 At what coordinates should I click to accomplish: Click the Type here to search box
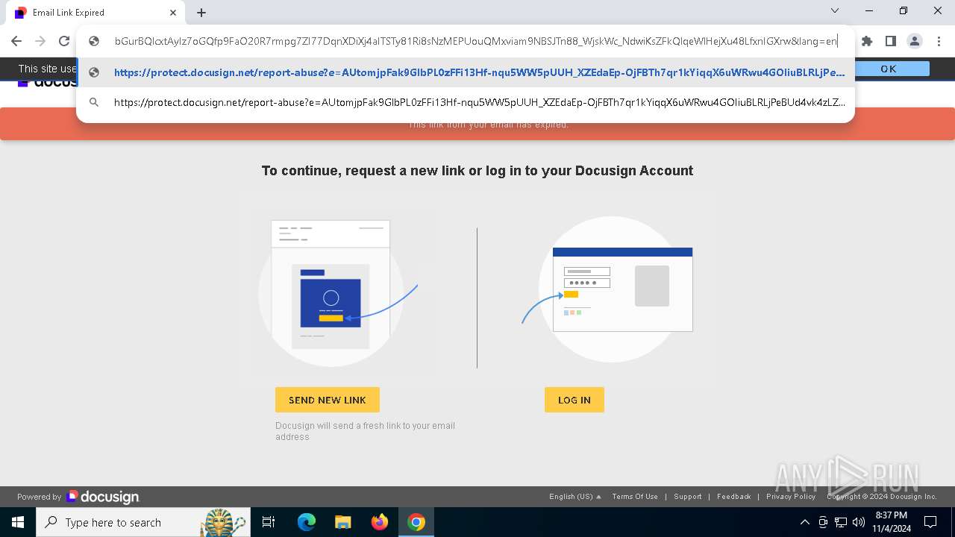[143, 522]
